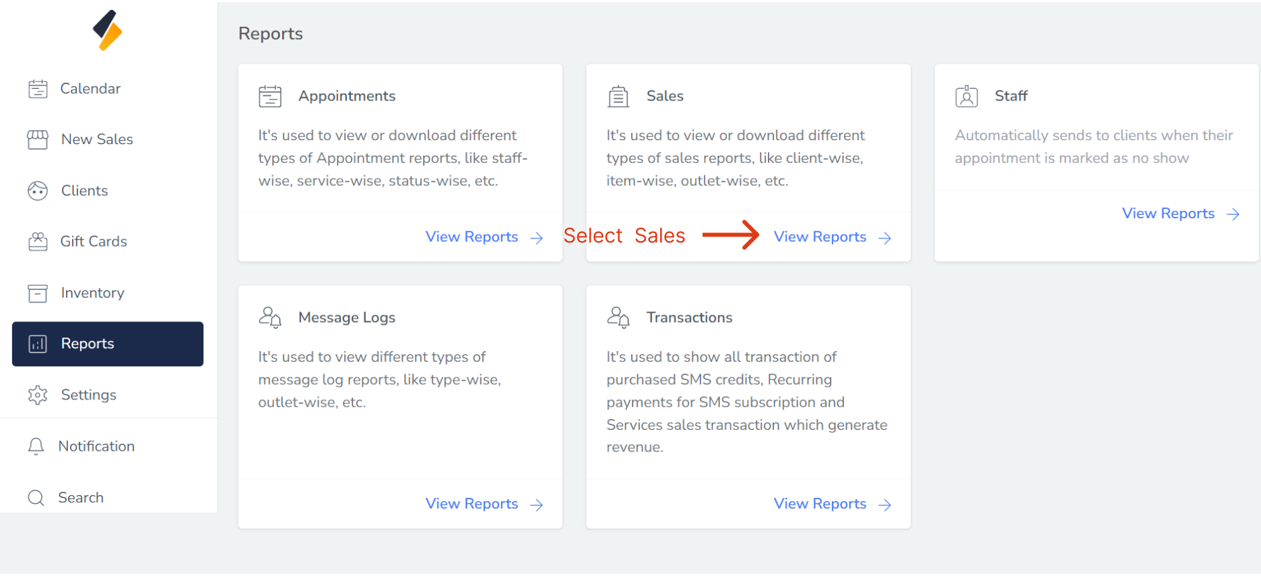The height and width of the screenshot is (576, 1261).
Task: Click the app logo at top
Action: tap(108, 30)
